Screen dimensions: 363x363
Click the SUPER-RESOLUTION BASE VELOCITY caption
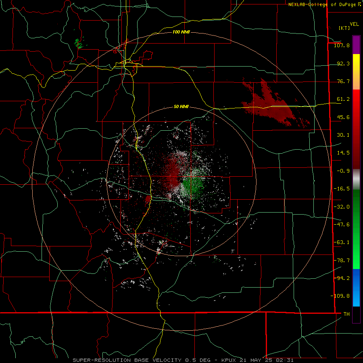click(183, 360)
